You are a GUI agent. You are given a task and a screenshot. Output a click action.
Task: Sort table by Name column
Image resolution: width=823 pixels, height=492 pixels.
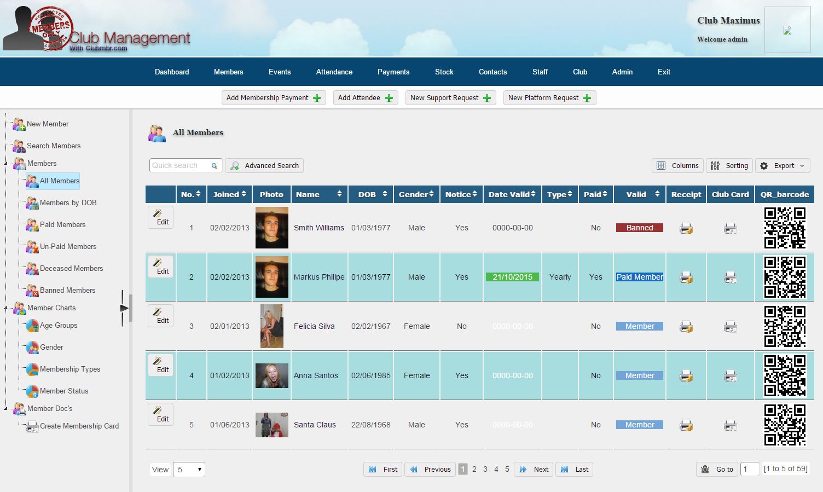click(x=320, y=194)
